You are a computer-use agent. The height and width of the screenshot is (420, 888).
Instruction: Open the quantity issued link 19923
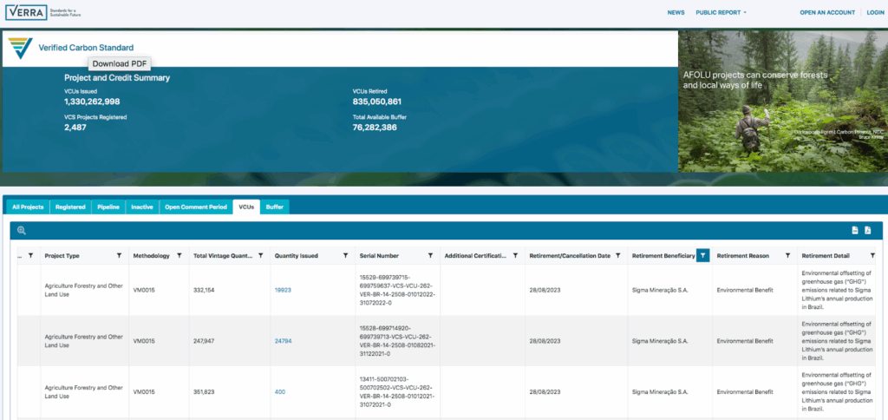point(283,290)
